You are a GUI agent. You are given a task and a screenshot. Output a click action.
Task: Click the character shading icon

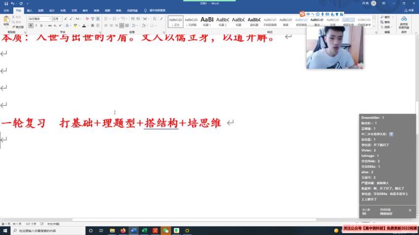[93, 26]
